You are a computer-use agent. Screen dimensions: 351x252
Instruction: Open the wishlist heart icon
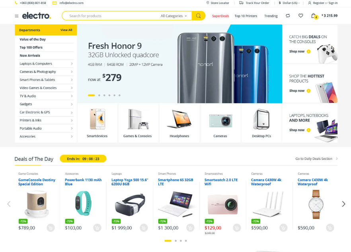coord(300,16)
